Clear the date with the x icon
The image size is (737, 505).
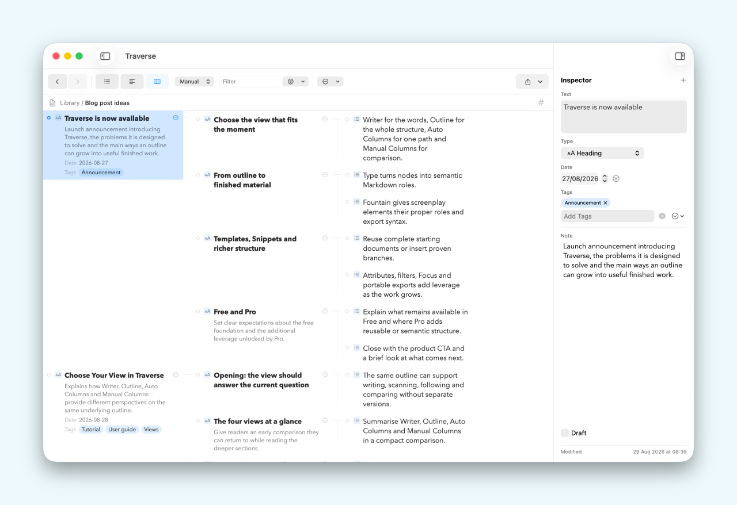click(616, 179)
